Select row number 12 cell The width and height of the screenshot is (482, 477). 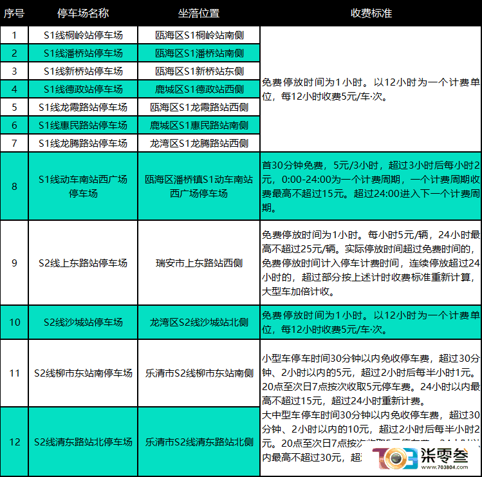(14, 442)
